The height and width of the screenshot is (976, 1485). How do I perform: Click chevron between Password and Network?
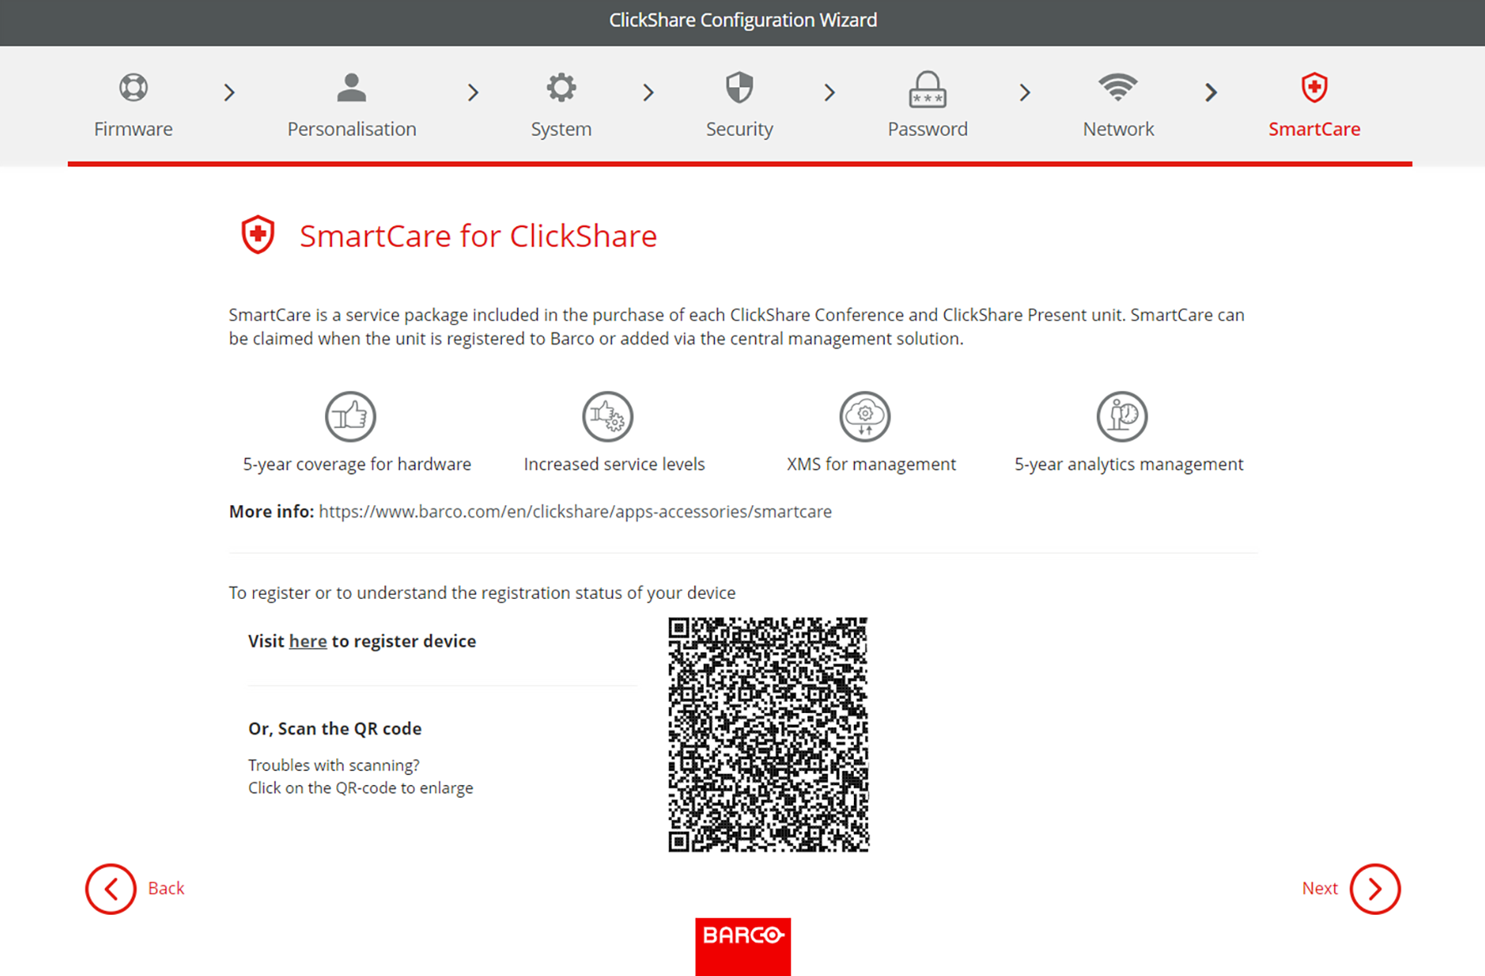pos(1025,92)
